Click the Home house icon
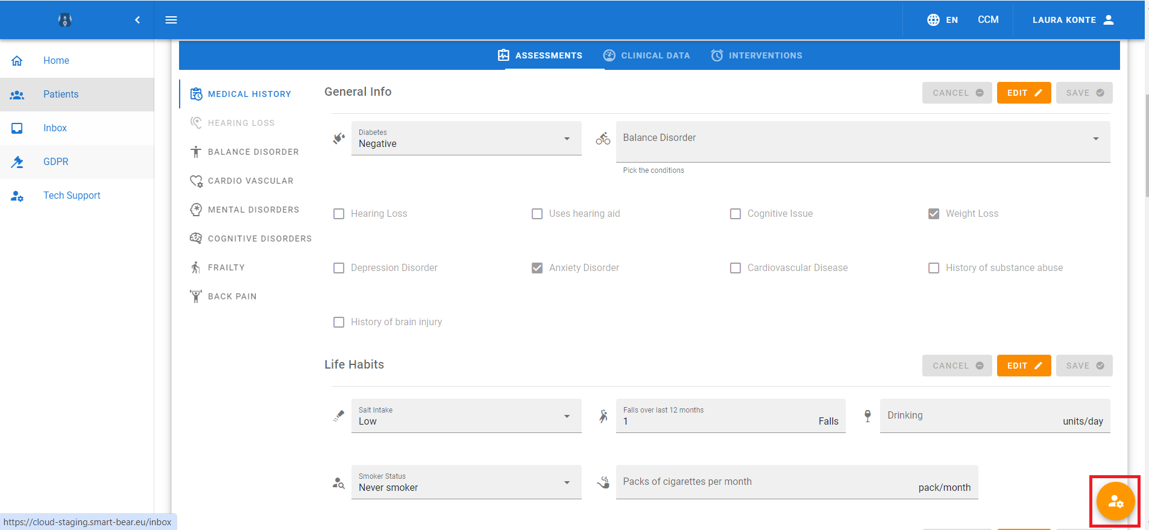This screenshot has width=1149, height=530. (x=17, y=60)
